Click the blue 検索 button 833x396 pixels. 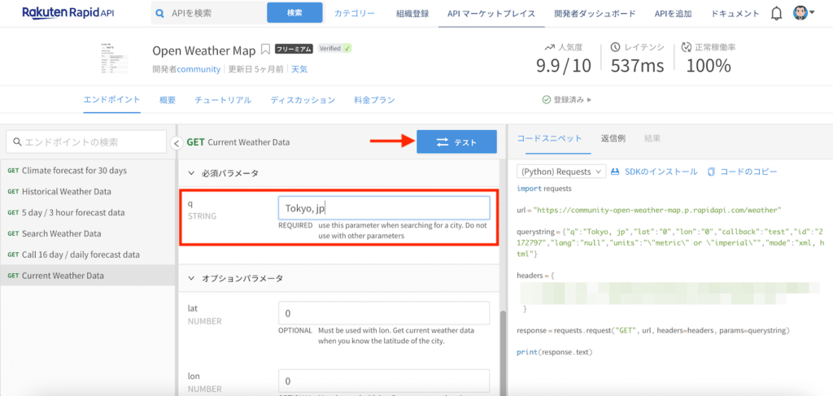click(294, 13)
